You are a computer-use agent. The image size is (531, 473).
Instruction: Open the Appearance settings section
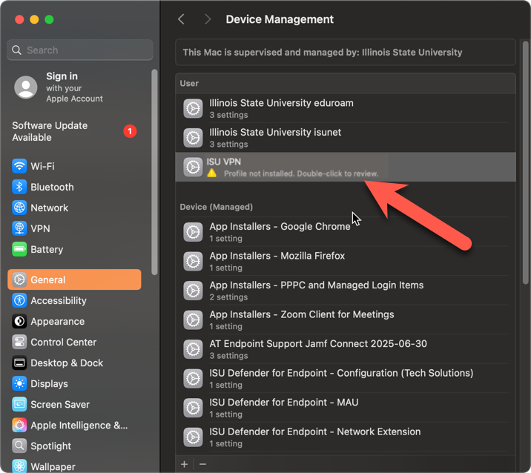(57, 321)
